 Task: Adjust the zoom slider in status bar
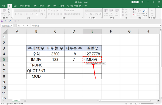point(147,103)
